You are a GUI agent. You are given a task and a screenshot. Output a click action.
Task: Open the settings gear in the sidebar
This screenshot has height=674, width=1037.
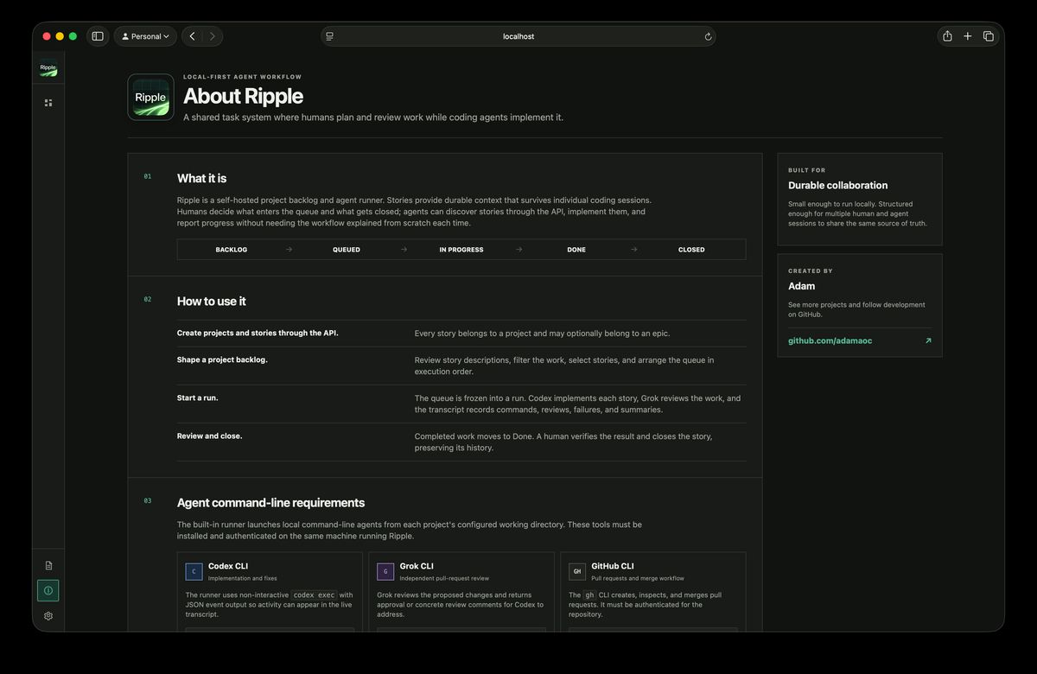pyautogui.click(x=48, y=616)
